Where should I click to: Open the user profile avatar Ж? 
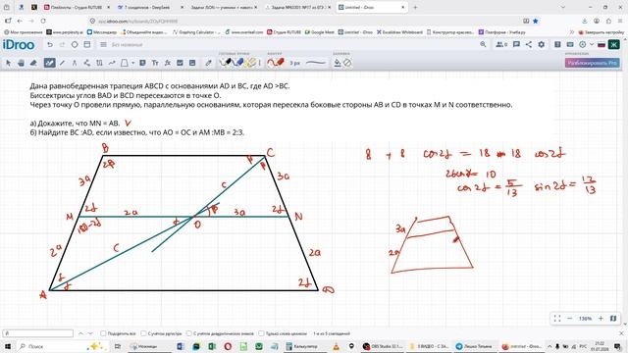click(x=614, y=44)
